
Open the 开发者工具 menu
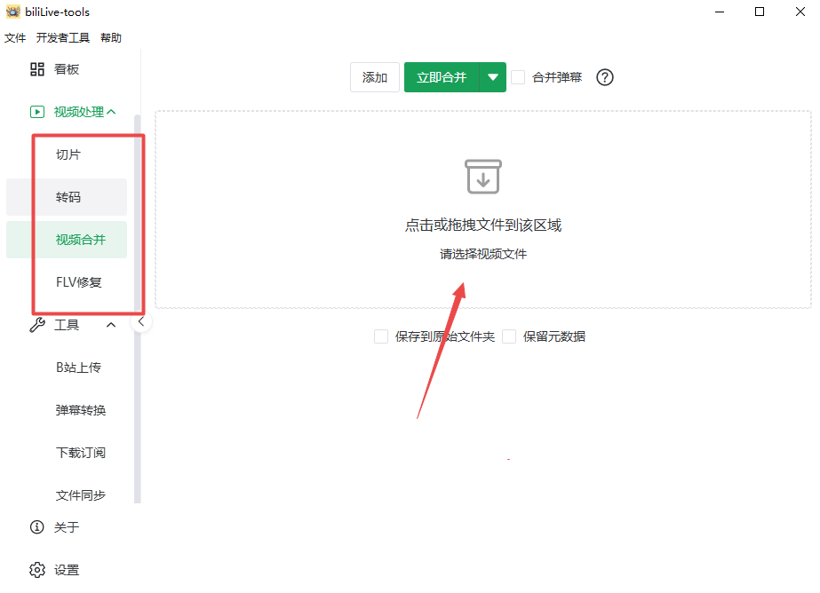[x=63, y=38]
